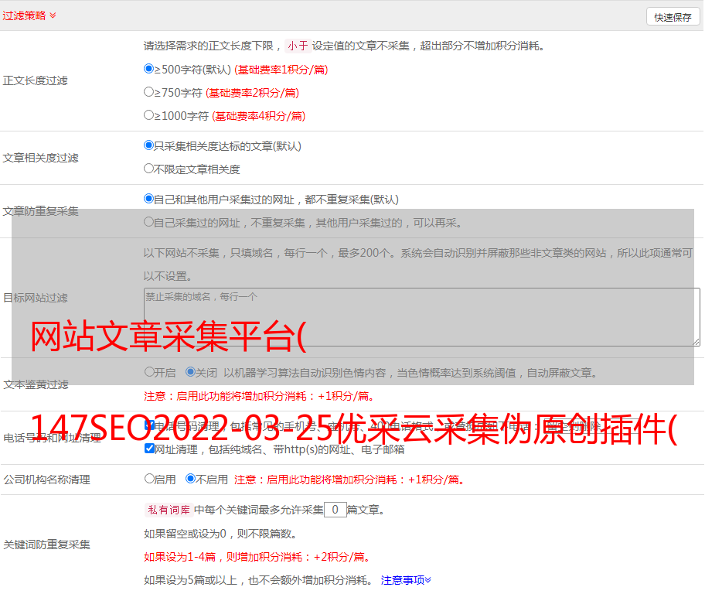Toggle the 网址清理 checkbox
The height and width of the screenshot is (594, 705).
(149, 449)
